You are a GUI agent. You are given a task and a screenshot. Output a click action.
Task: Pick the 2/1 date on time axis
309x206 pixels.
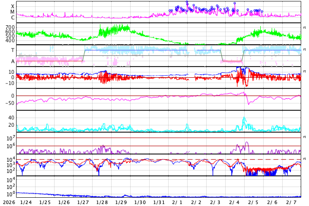tap(177, 202)
